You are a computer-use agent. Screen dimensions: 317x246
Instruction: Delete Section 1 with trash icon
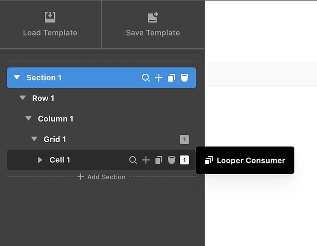(184, 78)
